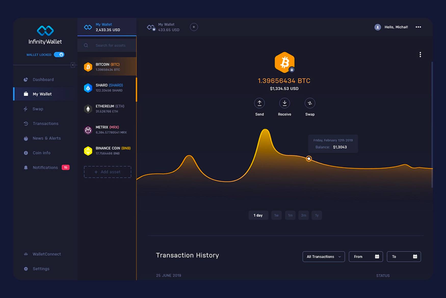Open the Dashboard section
The width and height of the screenshot is (446, 298).
pyautogui.click(x=43, y=80)
